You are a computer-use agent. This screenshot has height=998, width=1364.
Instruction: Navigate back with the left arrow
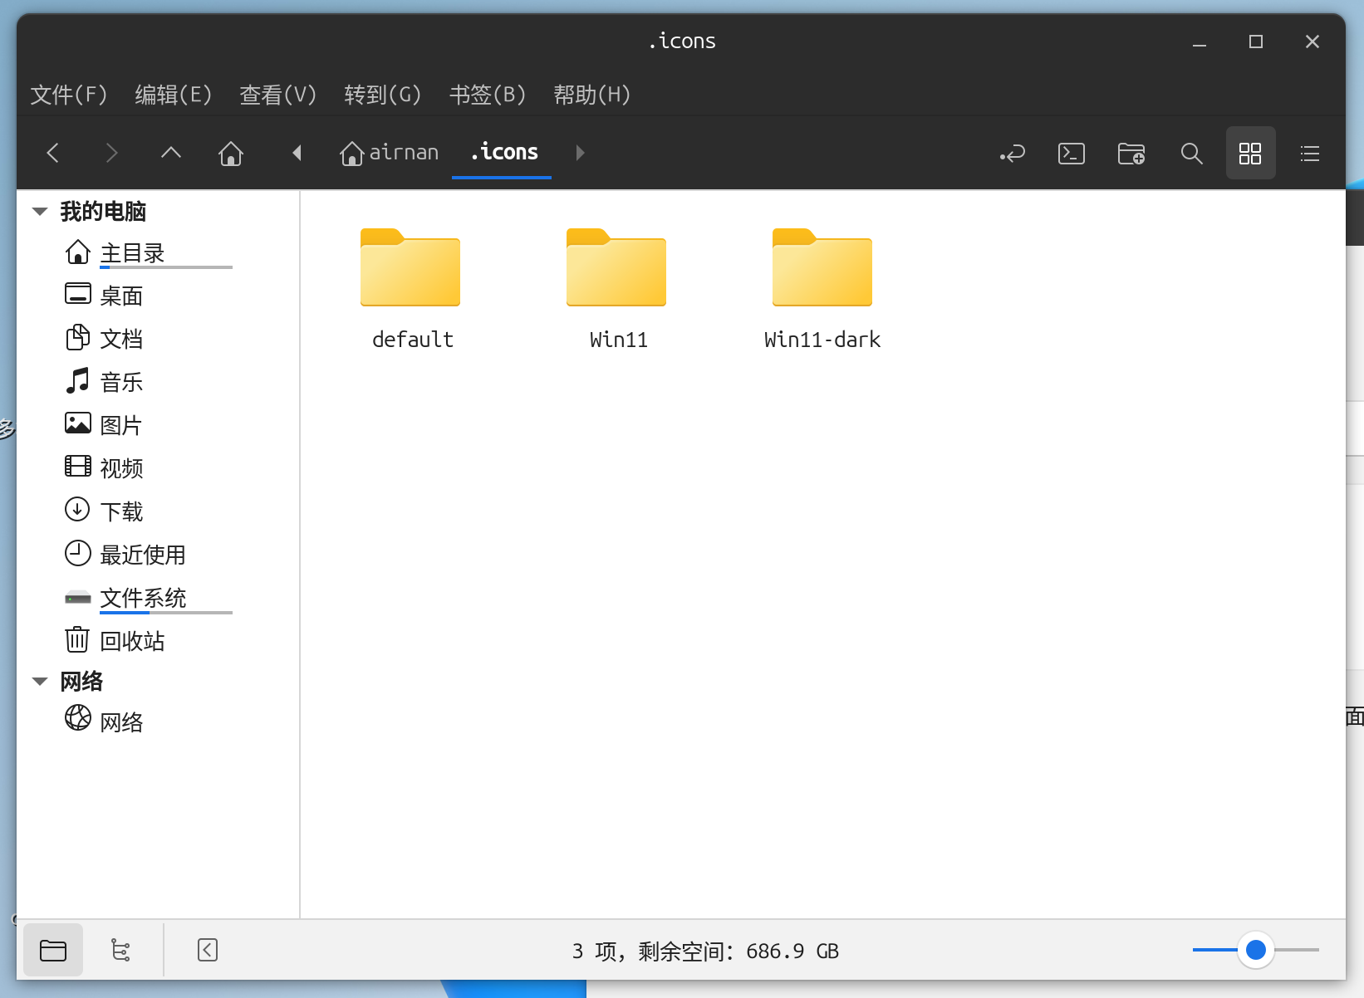(x=53, y=153)
